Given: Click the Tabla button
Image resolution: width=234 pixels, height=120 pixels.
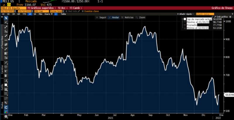Looking at the screenshot, I should 63,14.
